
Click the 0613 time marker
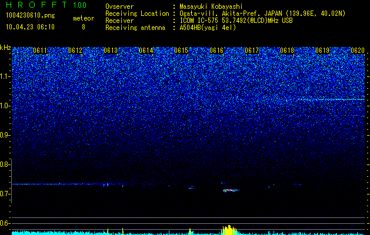pyautogui.click(x=111, y=51)
